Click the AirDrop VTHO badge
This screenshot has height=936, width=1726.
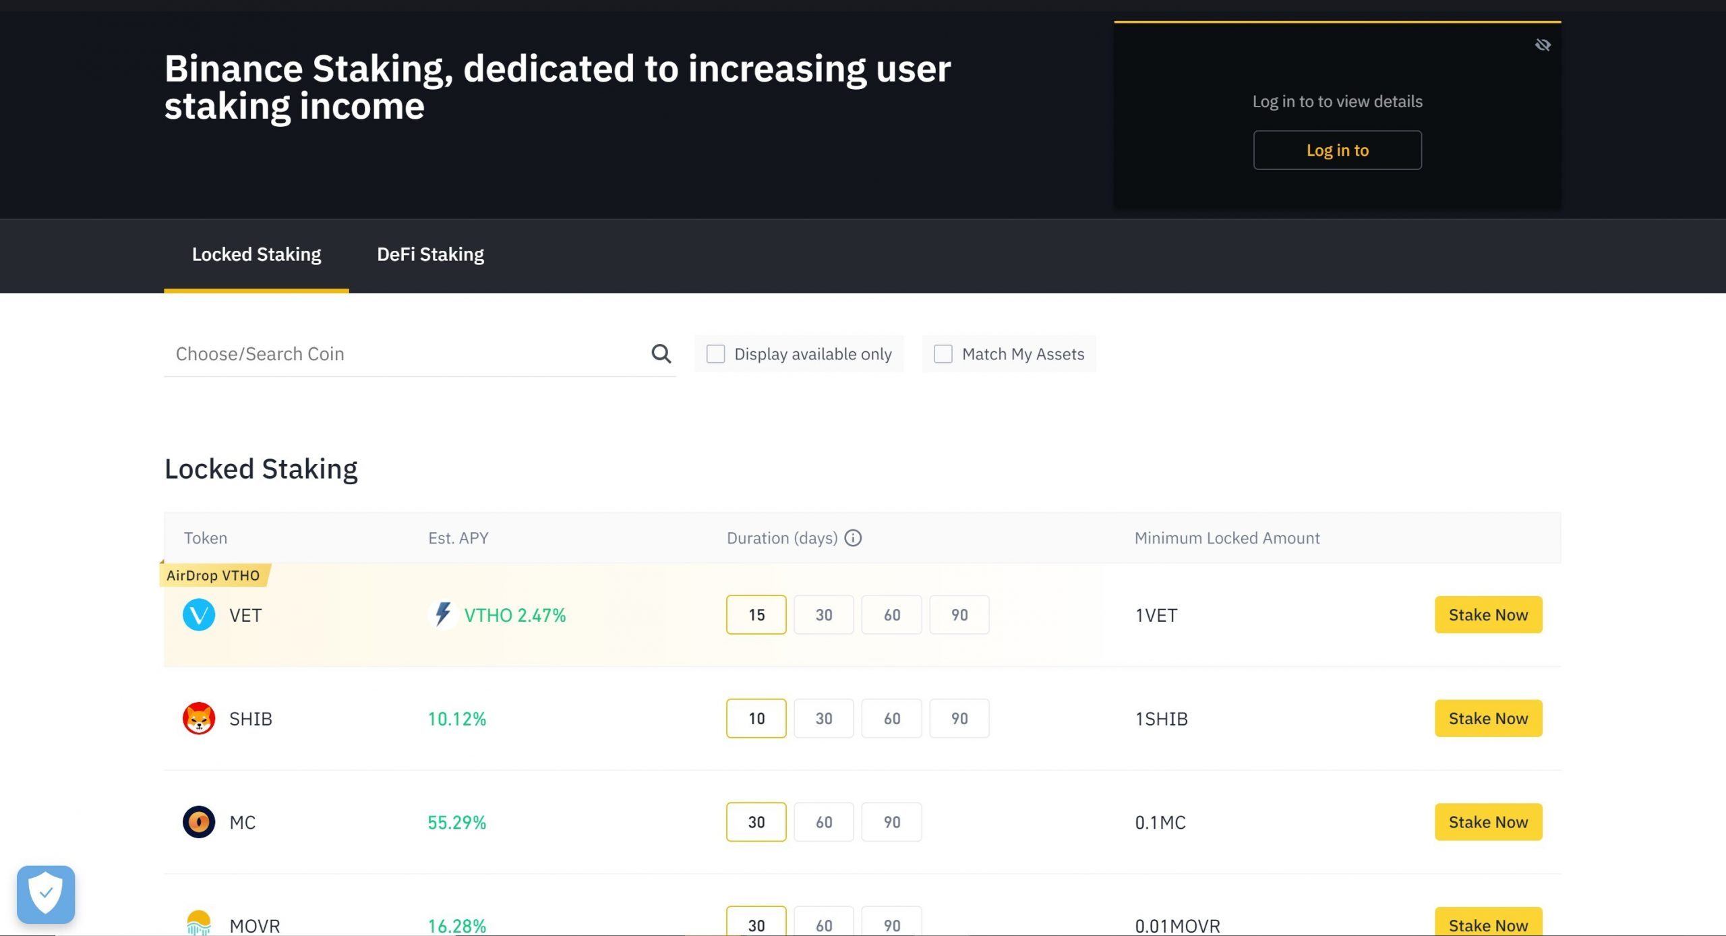pos(214,575)
